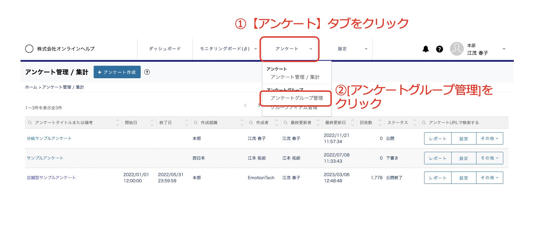Open その他 dropdown for サンプルアンケート row
This screenshot has height=235, width=541.
(490, 158)
